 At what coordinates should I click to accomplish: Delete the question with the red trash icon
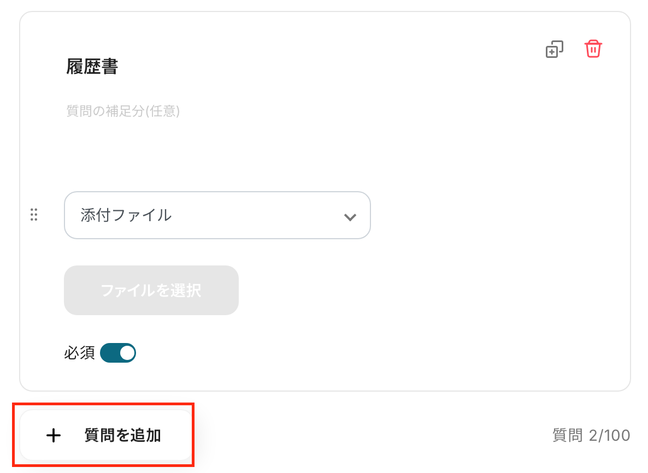593,49
